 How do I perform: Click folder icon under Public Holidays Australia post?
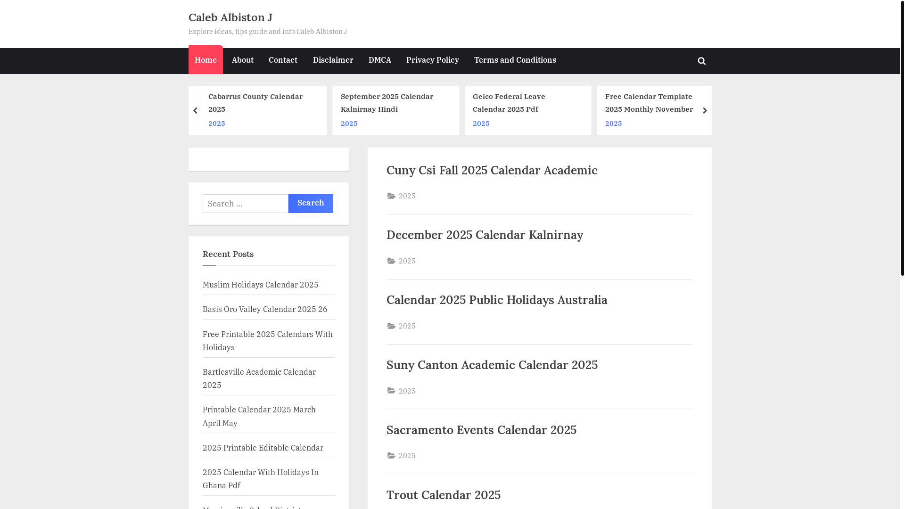coord(391,326)
